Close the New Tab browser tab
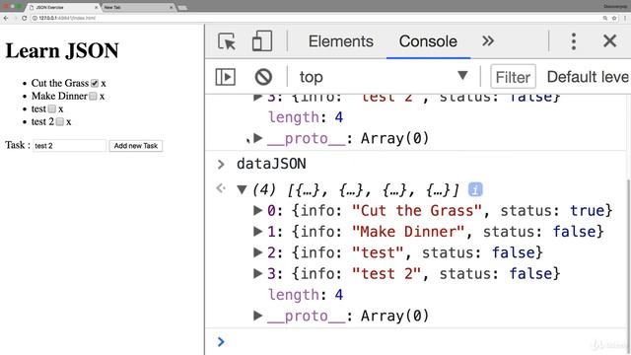Viewport: 631px width, 355px height. (171, 7)
